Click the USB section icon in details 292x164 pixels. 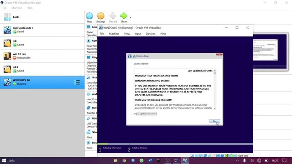89,118
